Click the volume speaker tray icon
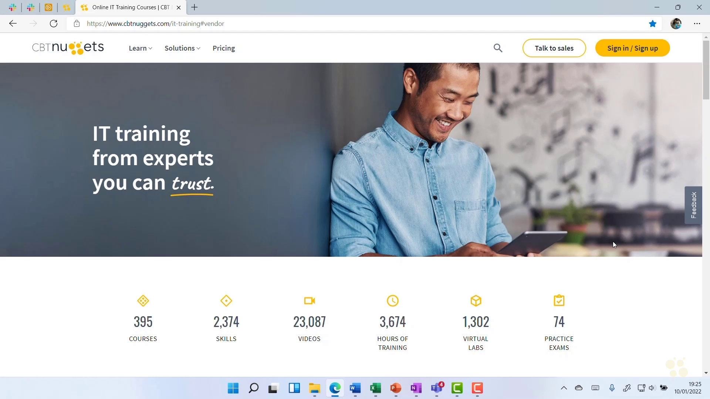Viewport: 710px width, 399px height. 652,388
